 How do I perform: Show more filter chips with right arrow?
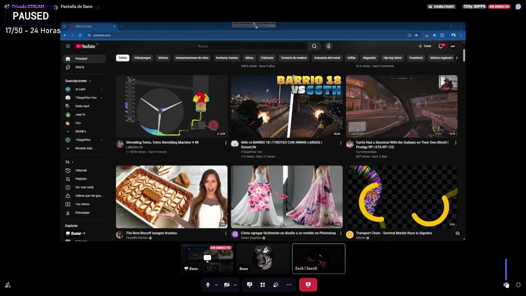(x=456, y=58)
